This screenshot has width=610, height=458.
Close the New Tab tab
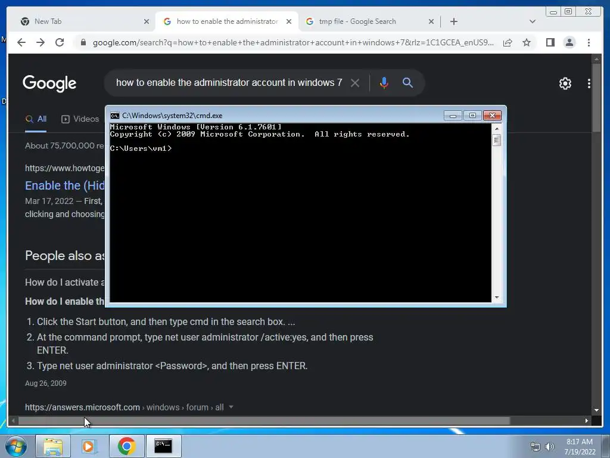pos(147,21)
